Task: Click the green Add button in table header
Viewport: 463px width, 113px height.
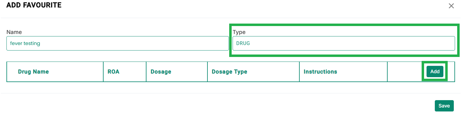Action: coord(435,71)
